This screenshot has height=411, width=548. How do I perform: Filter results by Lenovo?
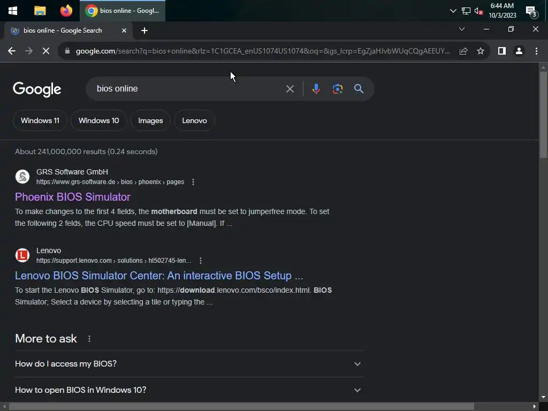click(x=195, y=120)
